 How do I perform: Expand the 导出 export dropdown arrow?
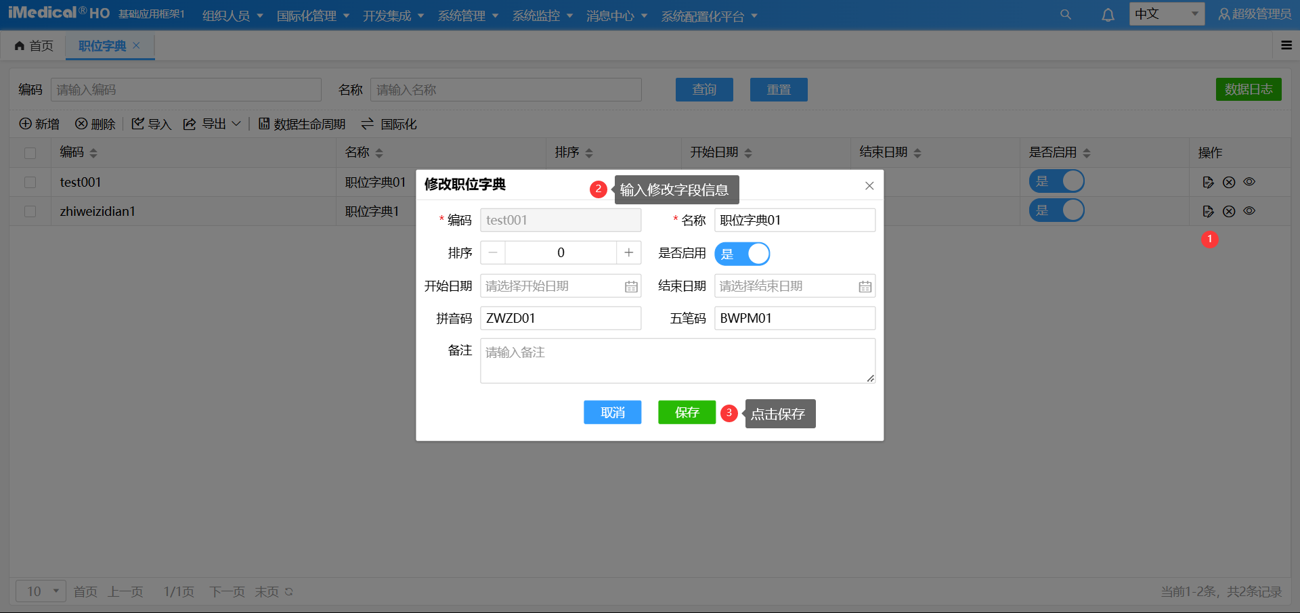[x=236, y=124]
